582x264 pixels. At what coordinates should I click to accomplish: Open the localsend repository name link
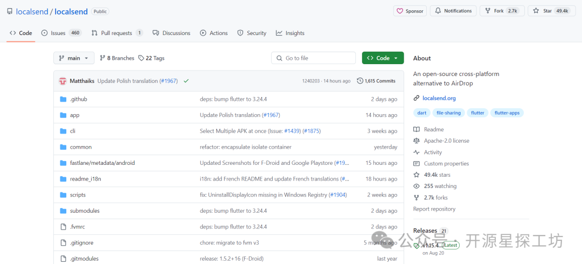click(x=71, y=11)
